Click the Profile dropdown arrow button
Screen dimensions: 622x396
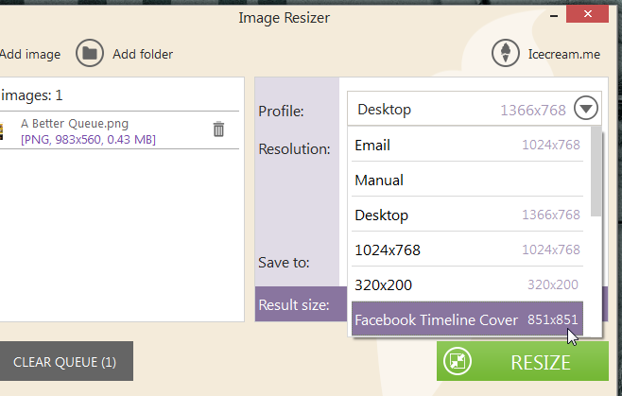pos(586,109)
